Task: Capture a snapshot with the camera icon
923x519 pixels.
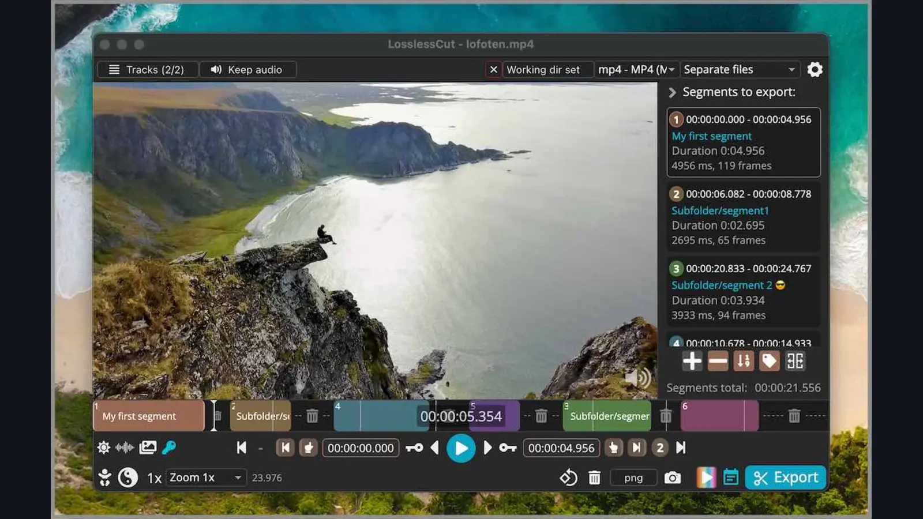Action: coord(673,477)
